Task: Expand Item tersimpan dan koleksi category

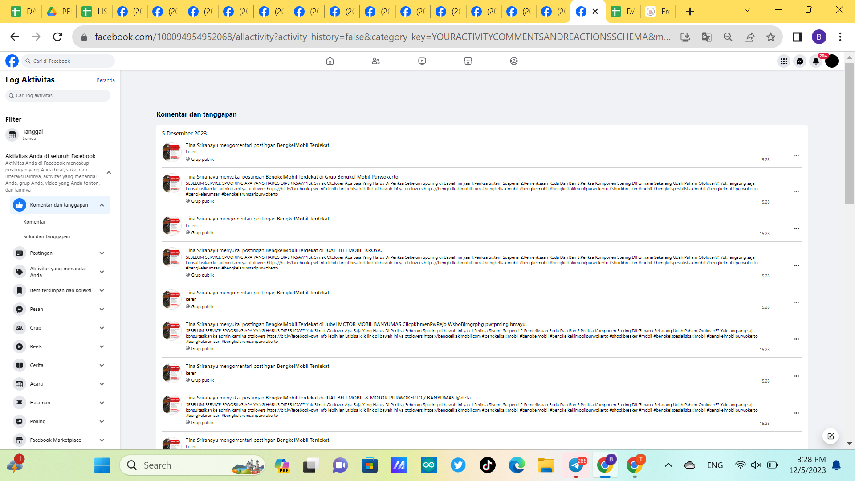Action: (102, 291)
